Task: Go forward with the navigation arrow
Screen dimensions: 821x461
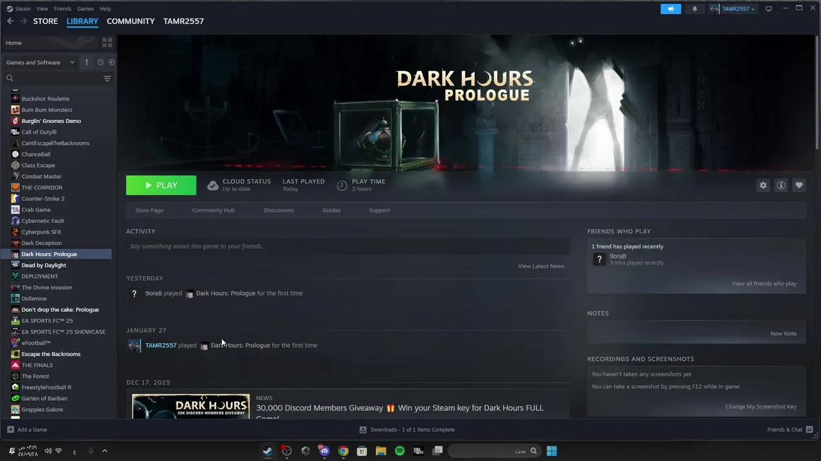Action: (x=24, y=21)
